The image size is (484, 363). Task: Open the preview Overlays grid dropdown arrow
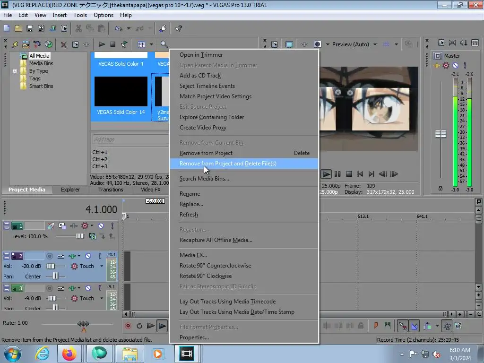(396, 44)
